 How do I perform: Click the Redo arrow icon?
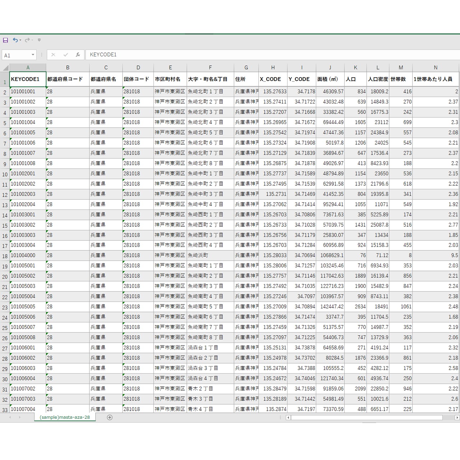click(27, 40)
